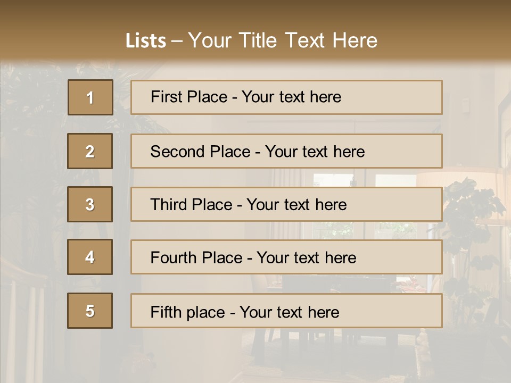Click the number 3 box
This screenshot has width=511, height=383.
pyautogui.click(x=90, y=204)
